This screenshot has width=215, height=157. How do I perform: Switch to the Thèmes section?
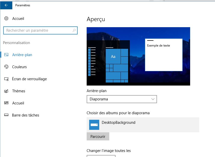pyautogui.click(x=19, y=91)
